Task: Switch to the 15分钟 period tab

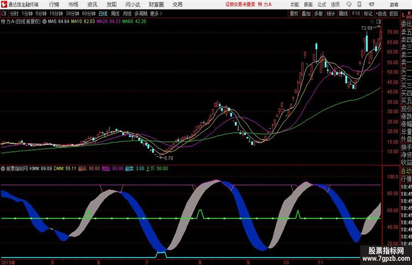Action: point(56,14)
